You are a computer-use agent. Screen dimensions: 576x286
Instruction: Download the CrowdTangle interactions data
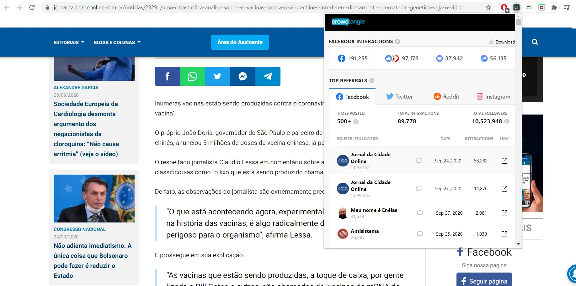pyautogui.click(x=502, y=42)
